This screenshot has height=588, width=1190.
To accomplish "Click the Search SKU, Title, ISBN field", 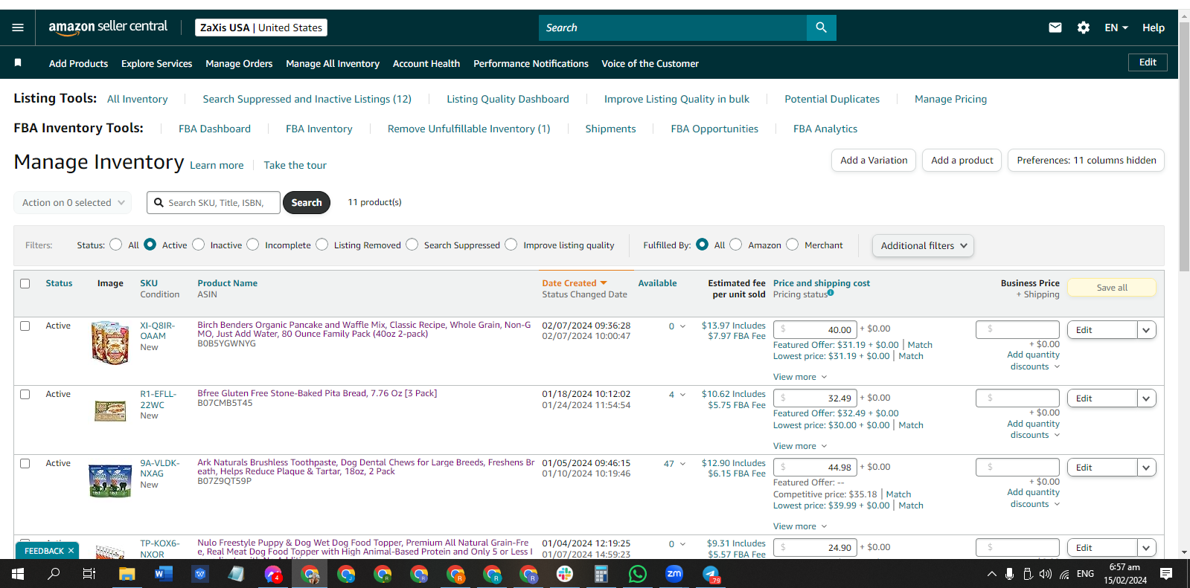I will [214, 202].
